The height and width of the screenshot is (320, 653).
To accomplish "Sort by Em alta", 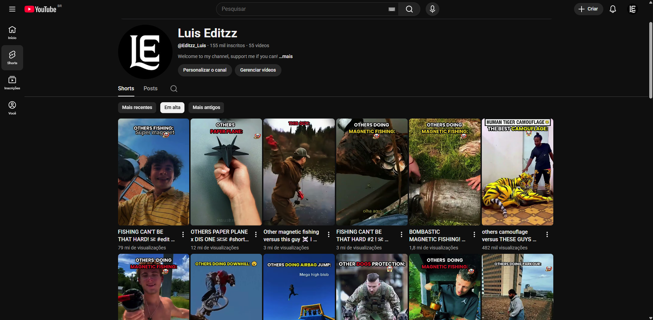I will [172, 108].
